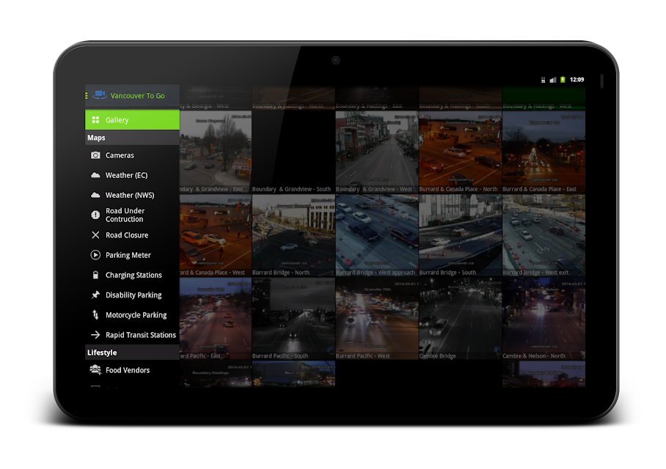Image resolution: width=666 pixels, height=469 pixels.
Task: Choose Road Under Contruction entry
Action: click(132, 215)
